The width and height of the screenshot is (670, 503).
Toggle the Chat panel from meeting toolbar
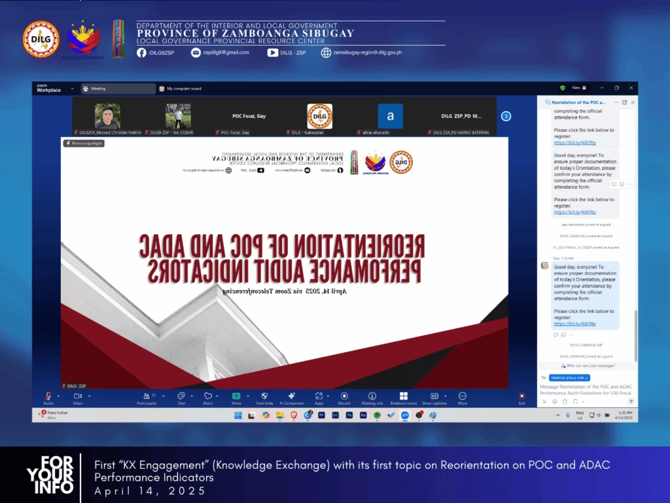(181, 398)
